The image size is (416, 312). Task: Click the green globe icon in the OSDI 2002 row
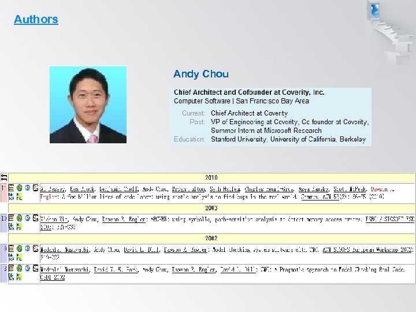19,268
